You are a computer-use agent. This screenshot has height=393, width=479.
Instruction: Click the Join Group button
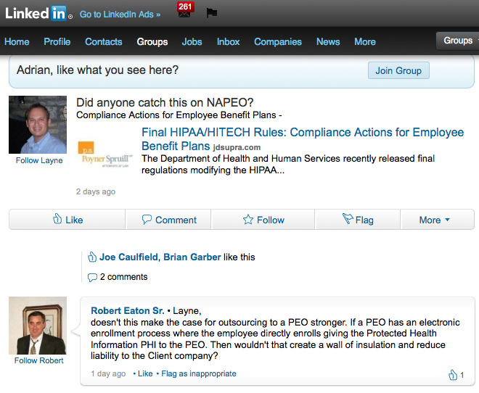tap(398, 70)
